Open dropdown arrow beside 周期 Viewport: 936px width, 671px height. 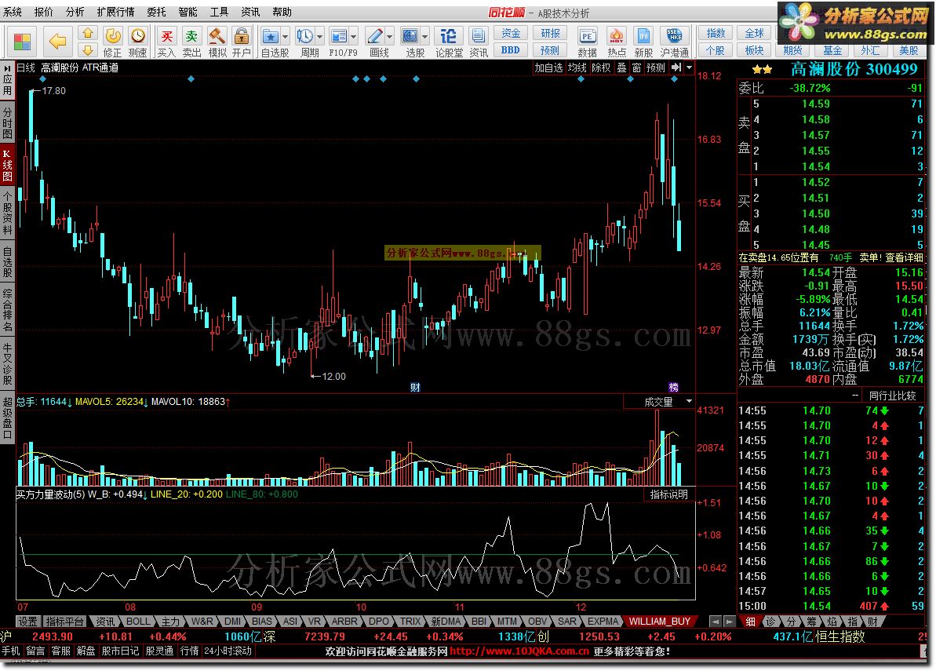320,36
